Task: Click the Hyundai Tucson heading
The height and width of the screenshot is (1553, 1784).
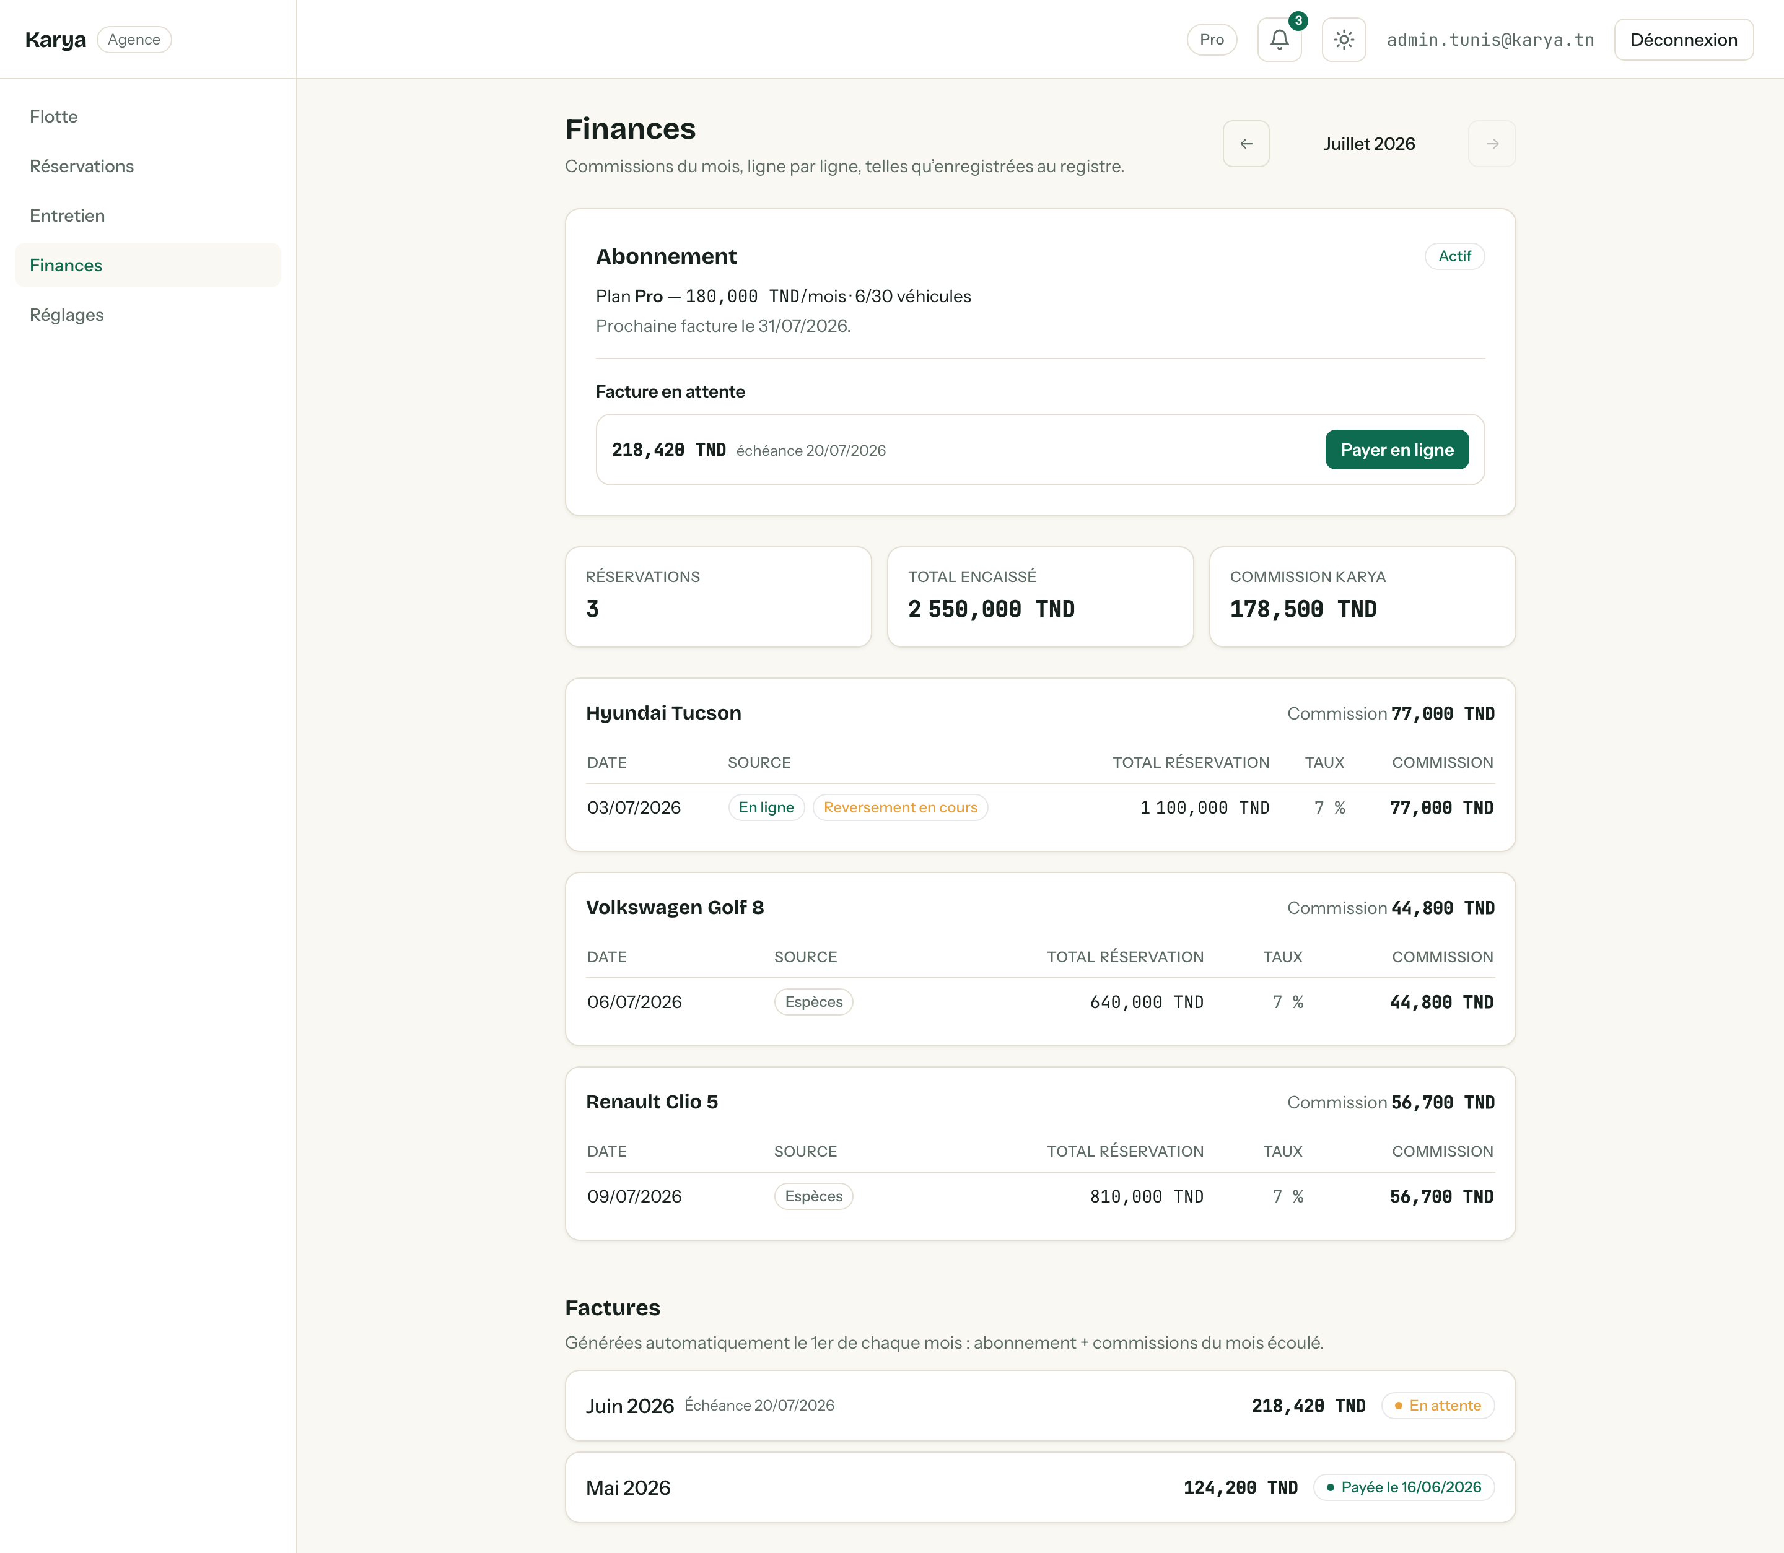Action: [x=663, y=713]
